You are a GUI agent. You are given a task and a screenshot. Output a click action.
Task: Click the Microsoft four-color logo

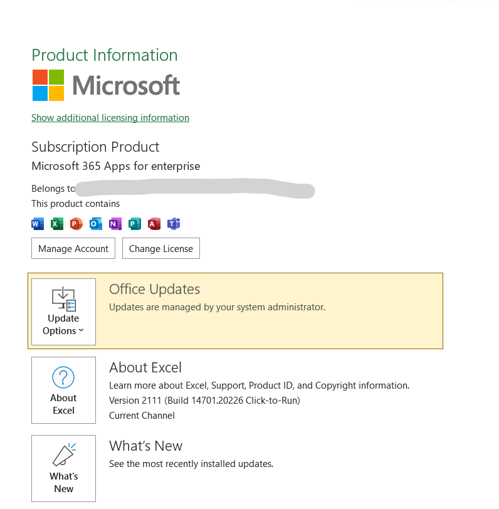point(48,85)
